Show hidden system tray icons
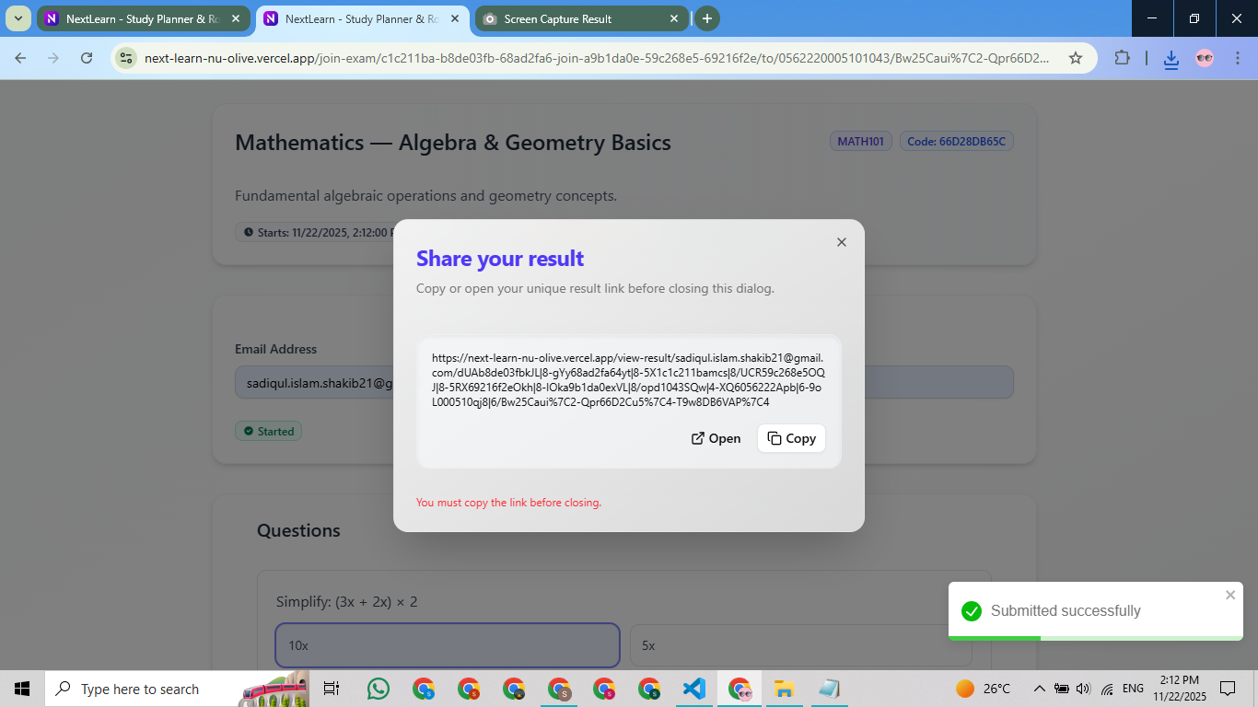1258x707 pixels. click(1039, 689)
